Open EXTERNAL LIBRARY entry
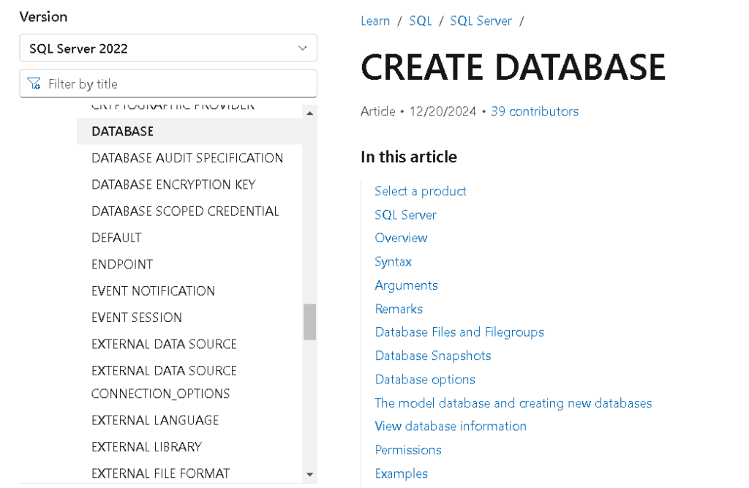This screenshot has height=488, width=749. [146, 447]
